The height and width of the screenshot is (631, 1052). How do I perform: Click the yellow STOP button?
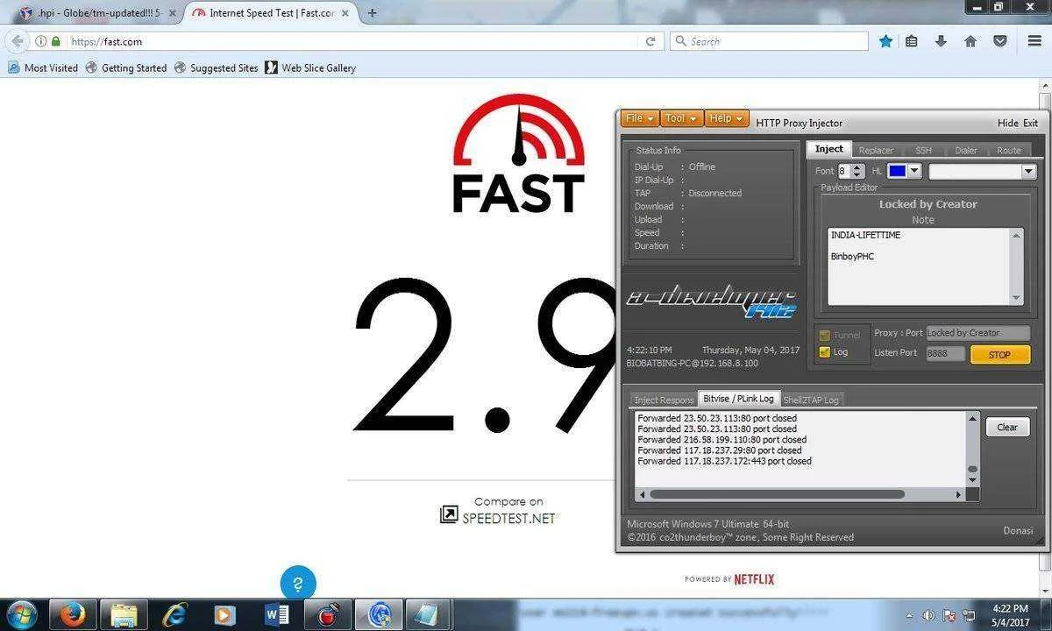[999, 355]
